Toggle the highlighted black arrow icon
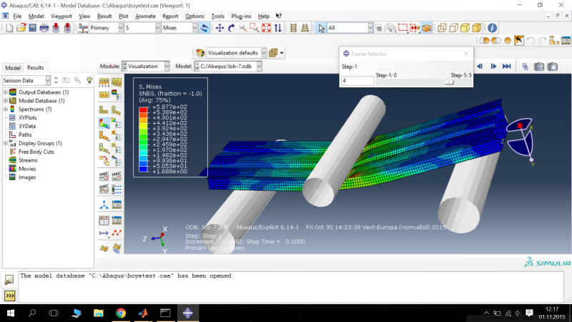The height and width of the screenshot is (322, 572). pyautogui.click(x=519, y=41)
